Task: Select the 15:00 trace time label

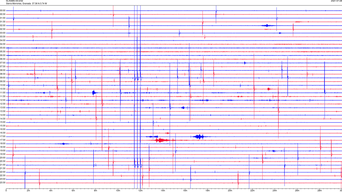Action: pyautogui.click(x=3, y=122)
